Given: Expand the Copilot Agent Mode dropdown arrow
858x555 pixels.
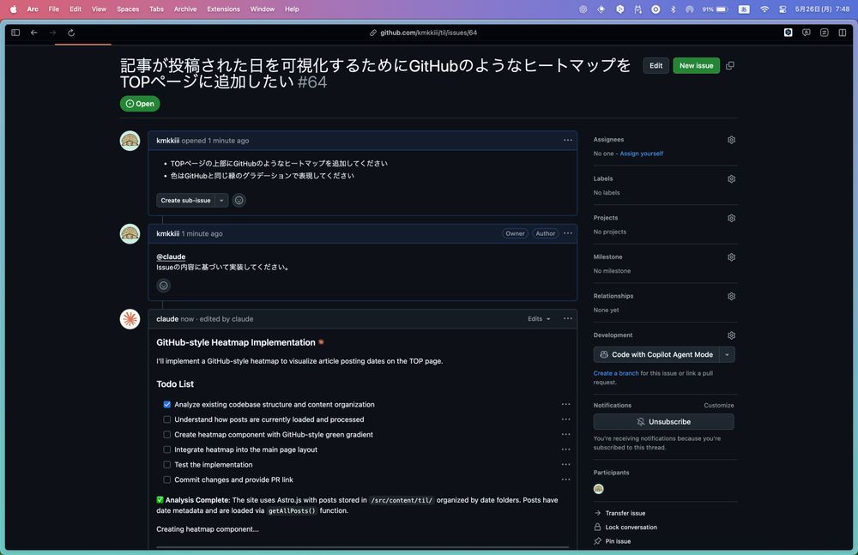Looking at the screenshot, I should tap(727, 355).
